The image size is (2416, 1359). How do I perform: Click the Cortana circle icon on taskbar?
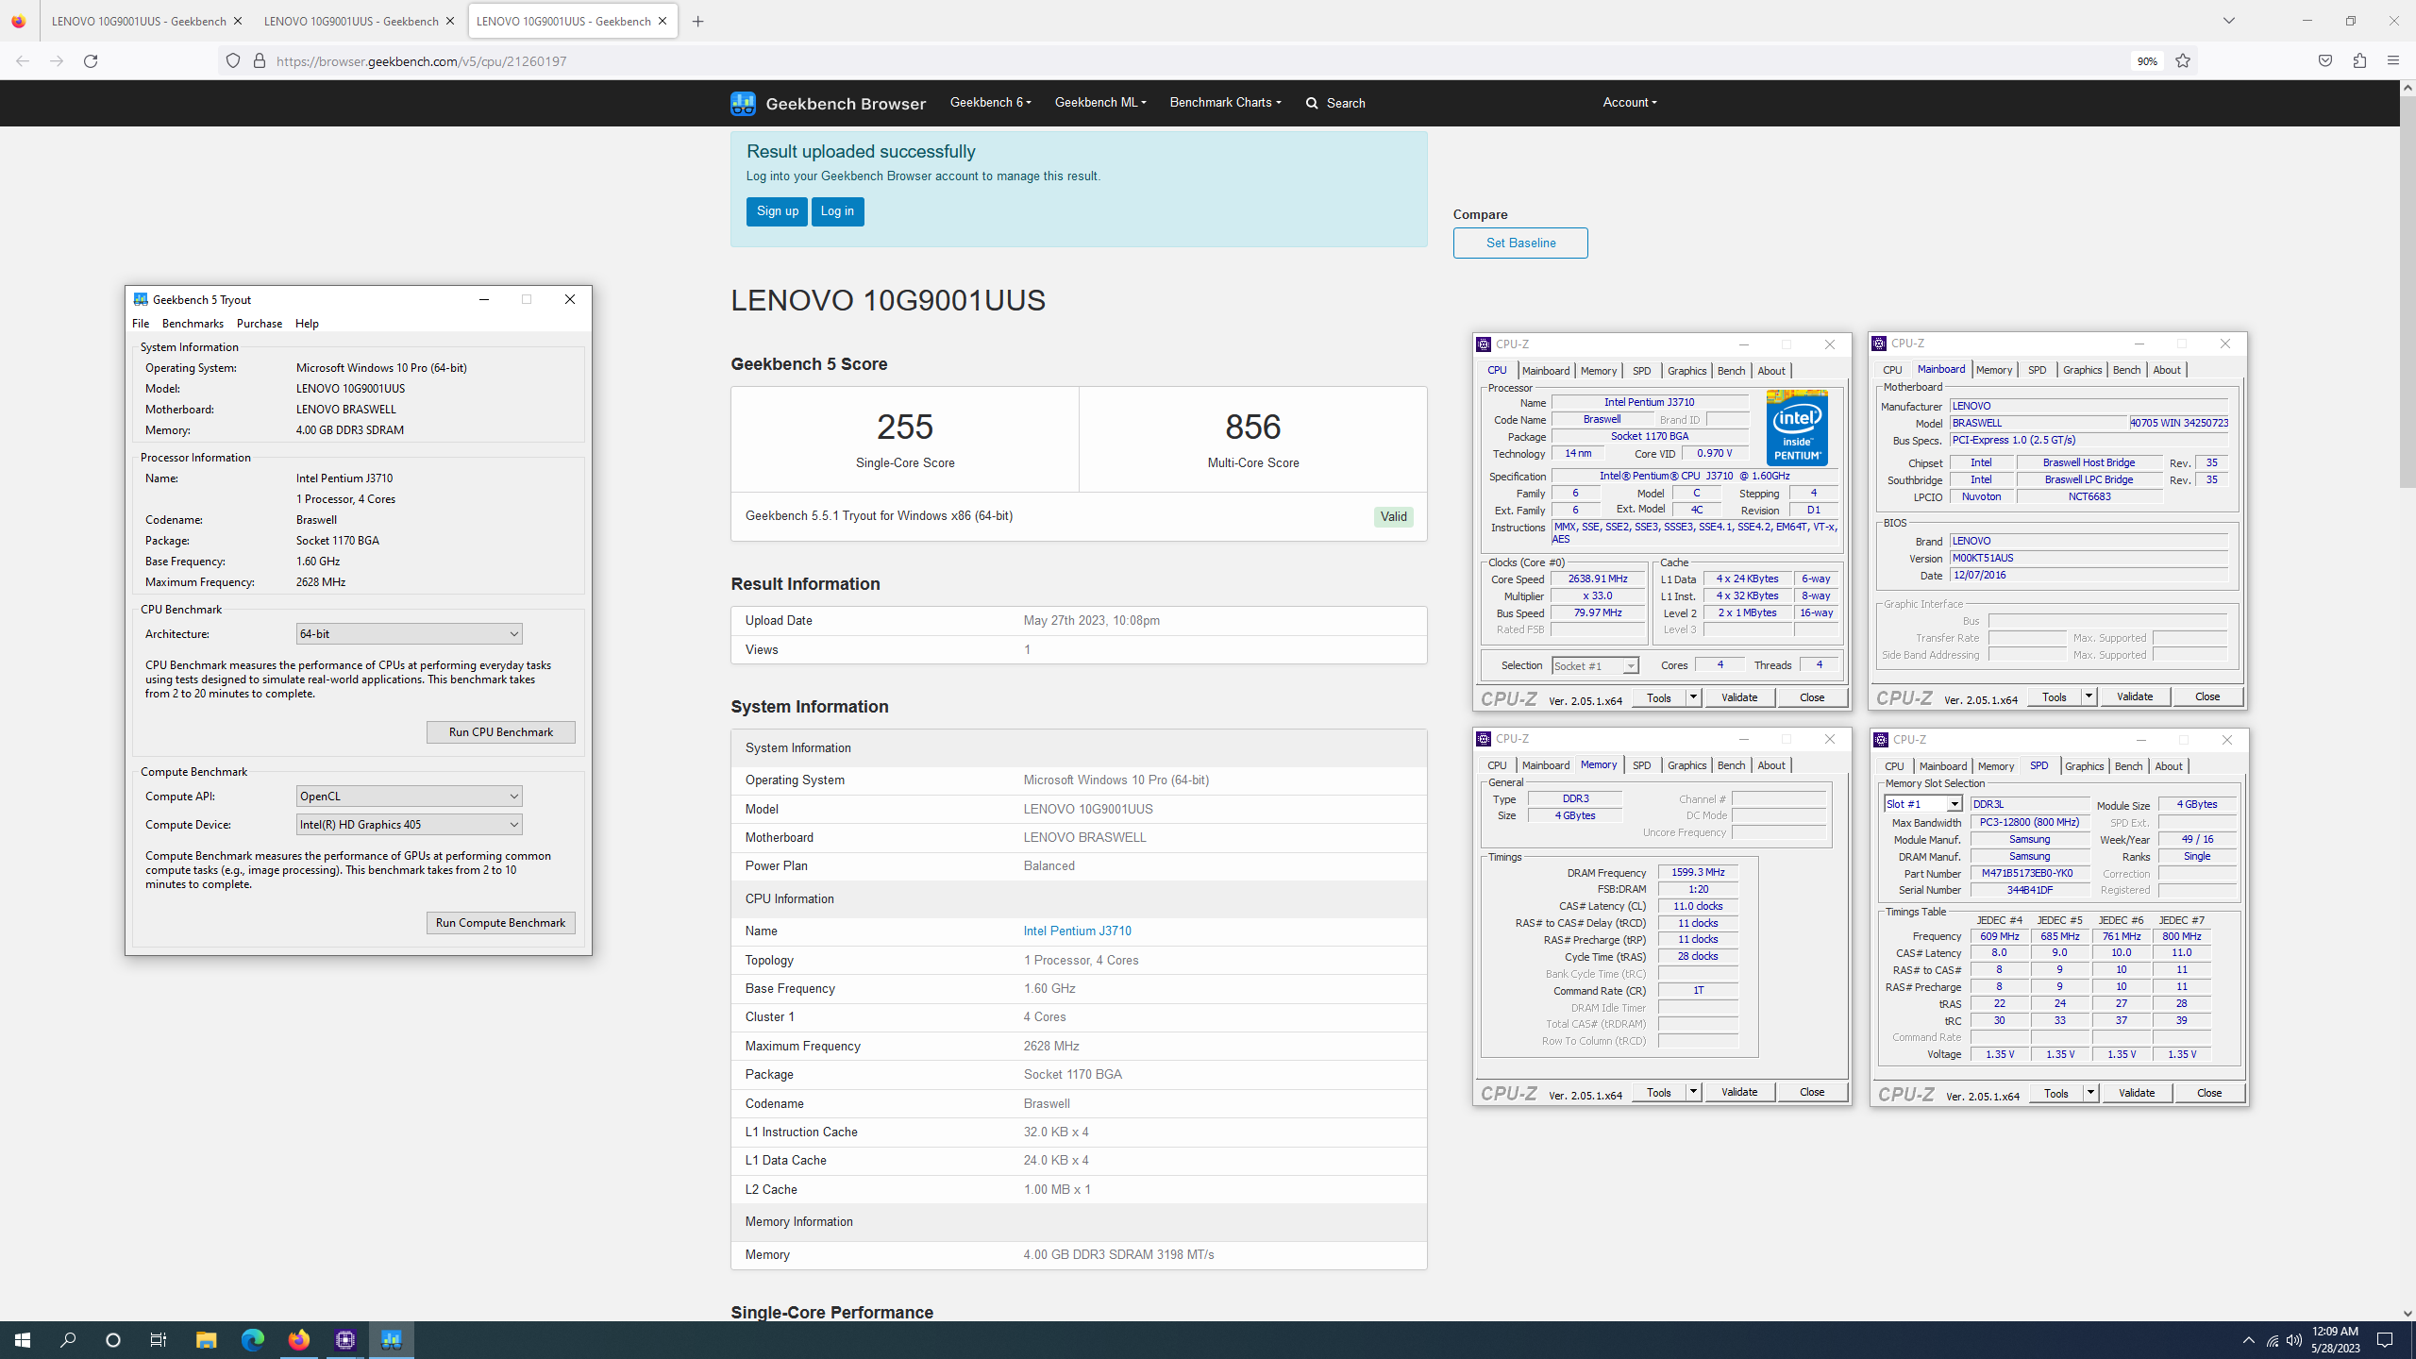click(113, 1340)
